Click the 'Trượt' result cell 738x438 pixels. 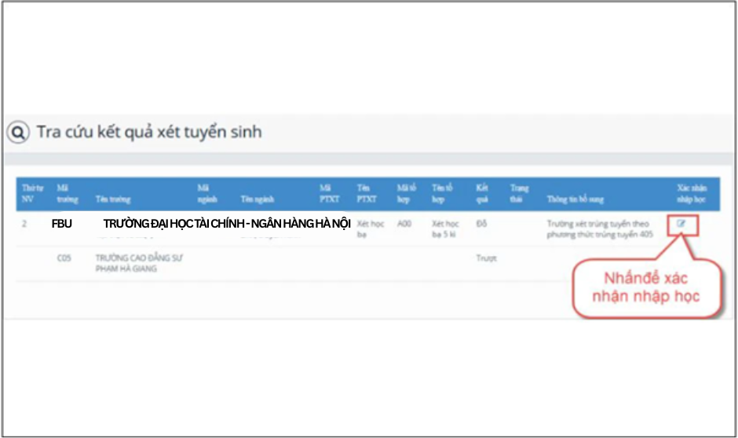coord(485,257)
